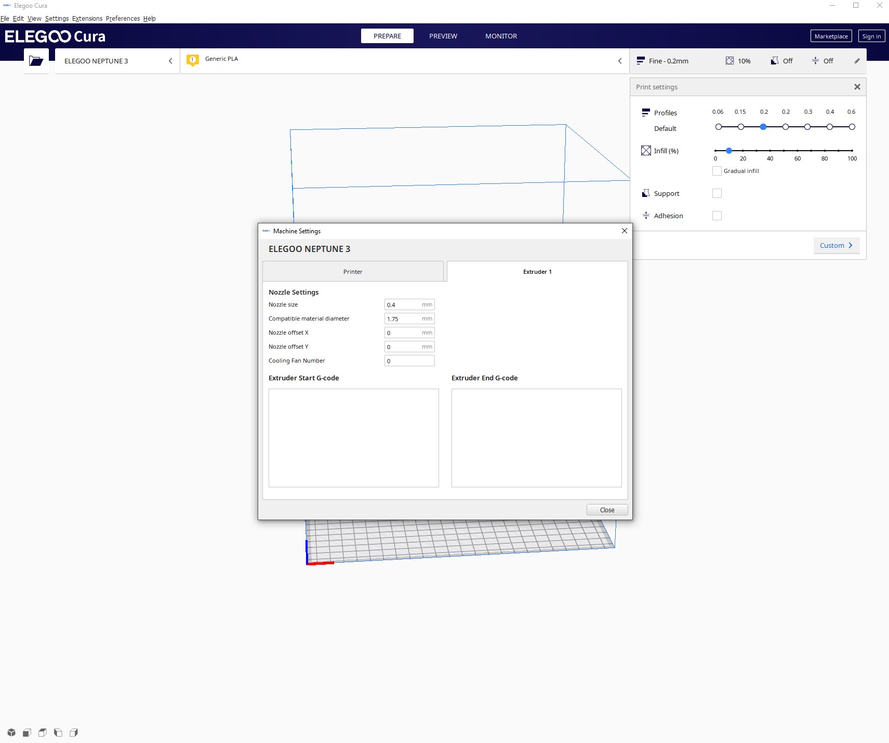Switch to left side view icon
The height and width of the screenshot is (743, 889).
(x=58, y=733)
